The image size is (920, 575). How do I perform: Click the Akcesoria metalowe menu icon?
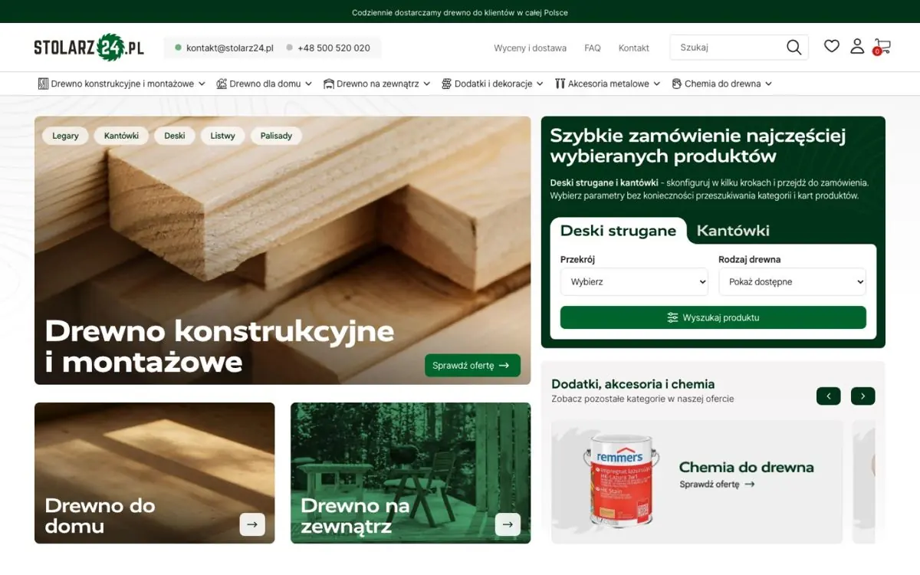pos(560,84)
